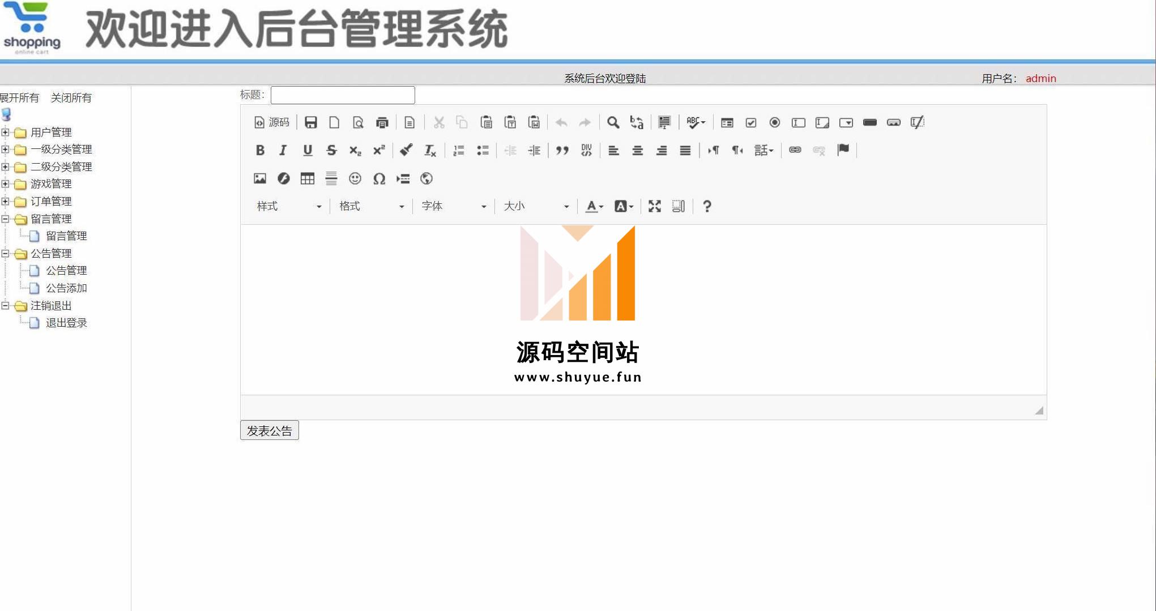Insert a smiley emoticon
1156x611 pixels.
(x=355, y=178)
